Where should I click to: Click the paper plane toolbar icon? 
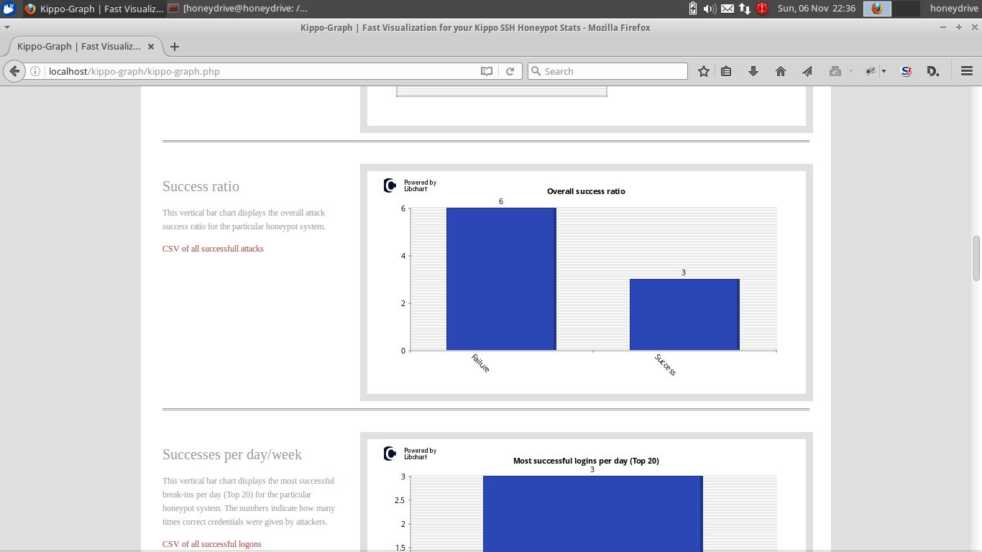tap(807, 71)
